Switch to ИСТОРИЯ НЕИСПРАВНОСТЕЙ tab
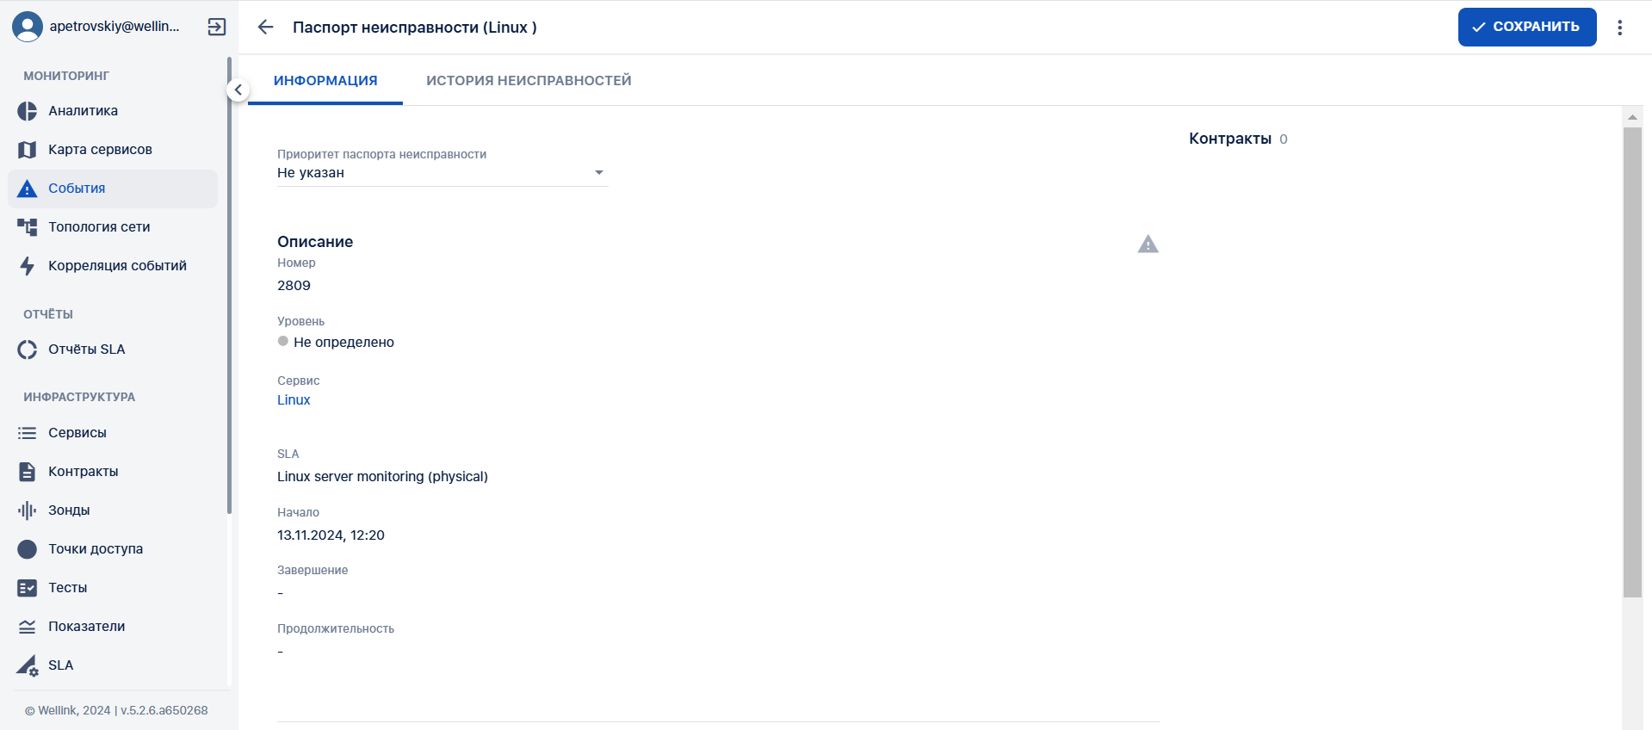This screenshot has height=730, width=1652. click(x=529, y=81)
